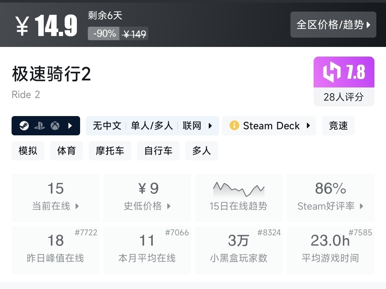Click the Steam Deck yellow info icon
The height and width of the screenshot is (289, 386).
coord(234,126)
